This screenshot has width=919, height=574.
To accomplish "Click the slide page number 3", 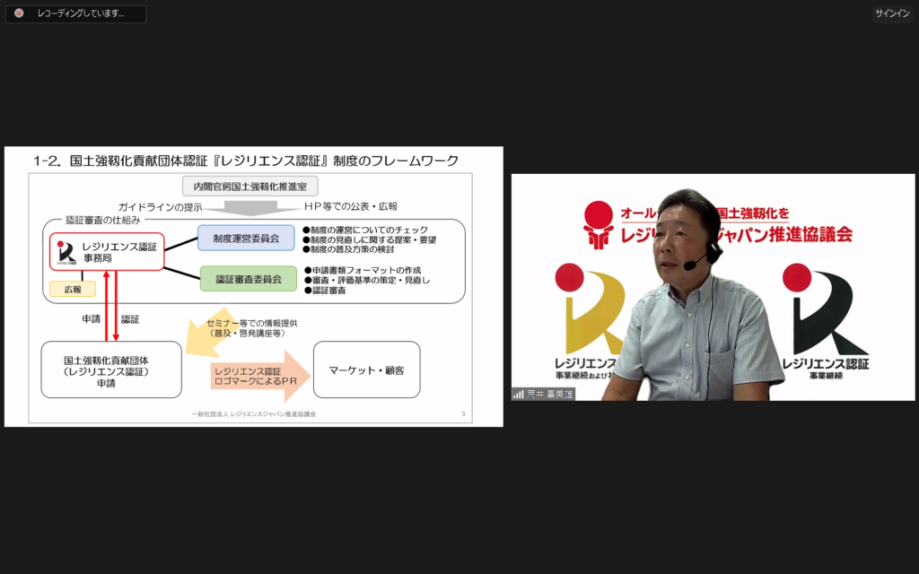I will [463, 414].
